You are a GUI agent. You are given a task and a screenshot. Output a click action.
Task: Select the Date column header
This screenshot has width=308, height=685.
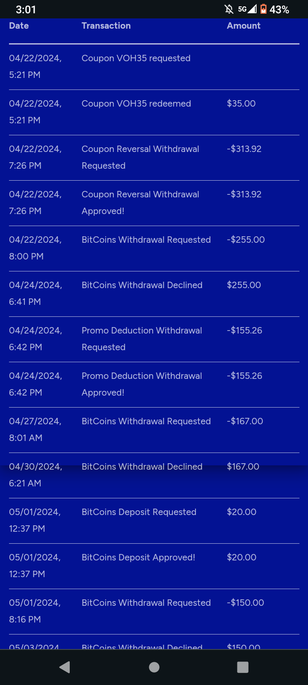tap(19, 26)
